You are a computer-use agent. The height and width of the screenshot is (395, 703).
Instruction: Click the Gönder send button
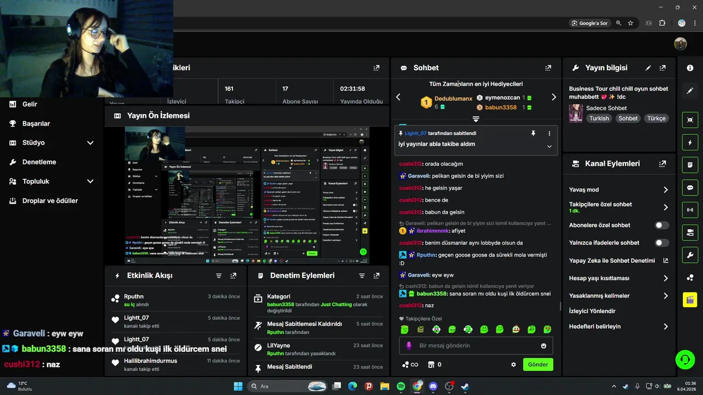pyautogui.click(x=538, y=364)
